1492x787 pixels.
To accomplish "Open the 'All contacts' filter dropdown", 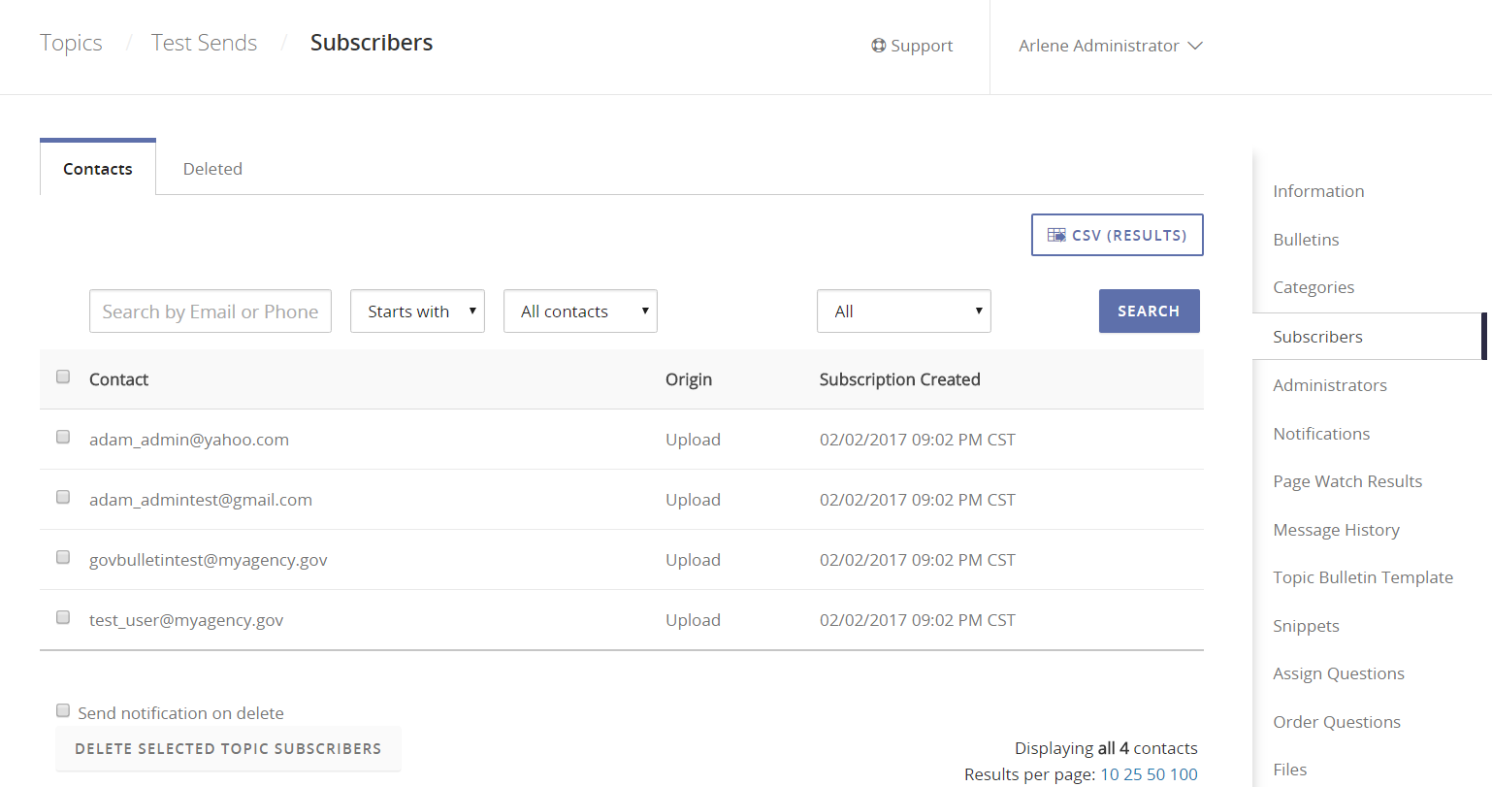I will click(580, 312).
